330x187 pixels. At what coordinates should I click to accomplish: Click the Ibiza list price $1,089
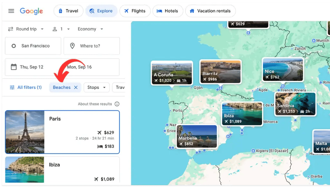coord(108,179)
